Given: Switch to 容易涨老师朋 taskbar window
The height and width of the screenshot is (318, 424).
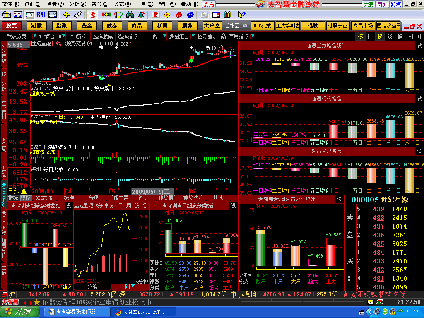Looking at the screenshot, I should 77,312.
